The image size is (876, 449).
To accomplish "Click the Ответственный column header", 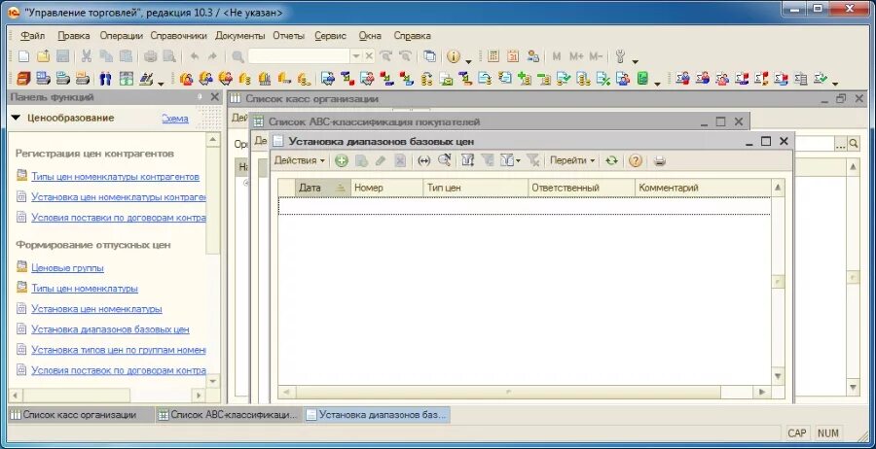I will 581,188.
